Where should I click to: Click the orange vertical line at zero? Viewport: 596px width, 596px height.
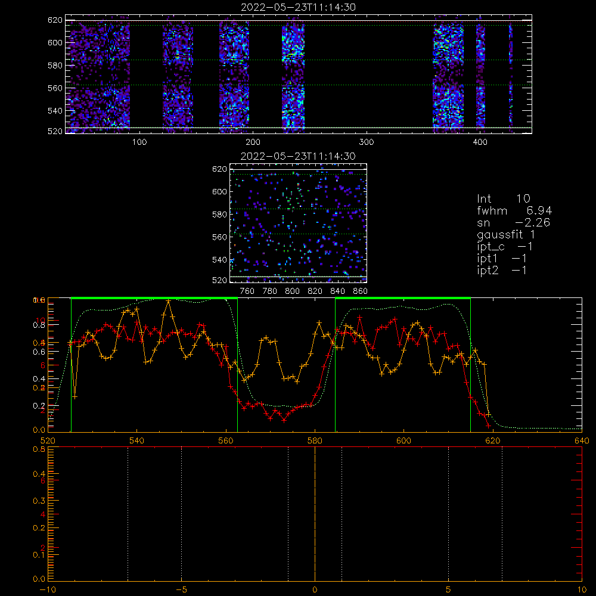coord(315,514)
